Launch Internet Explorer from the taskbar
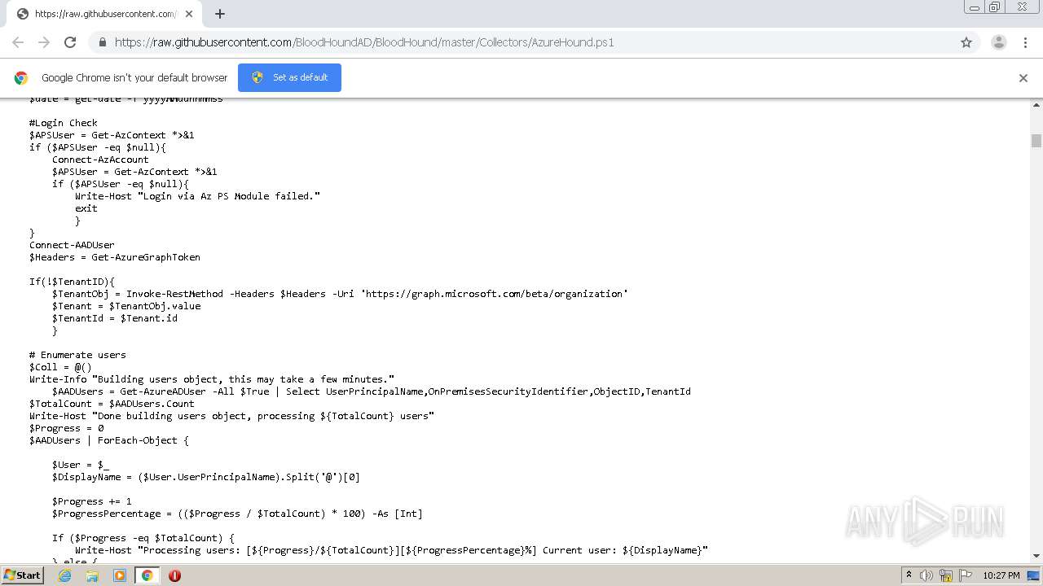 point(64,575)
